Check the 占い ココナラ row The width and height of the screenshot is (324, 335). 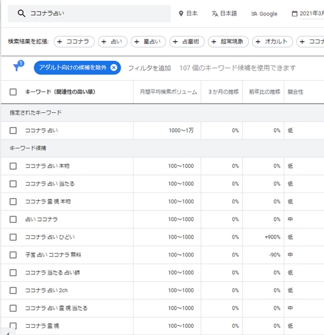[13, 219]
